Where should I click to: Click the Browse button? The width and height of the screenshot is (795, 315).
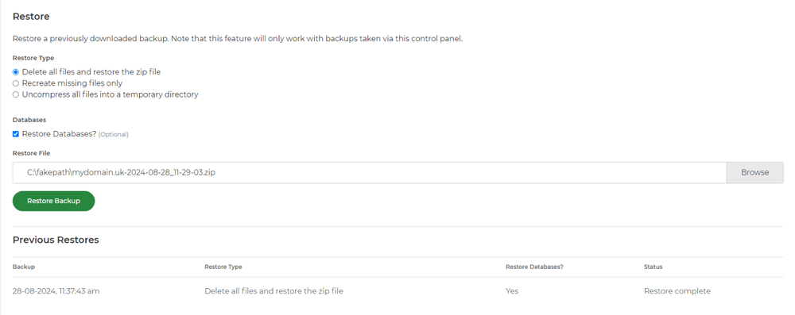[x=755, y=173]
